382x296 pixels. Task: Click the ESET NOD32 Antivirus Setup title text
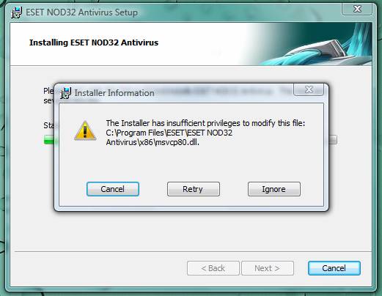click(x=81, y=12)
